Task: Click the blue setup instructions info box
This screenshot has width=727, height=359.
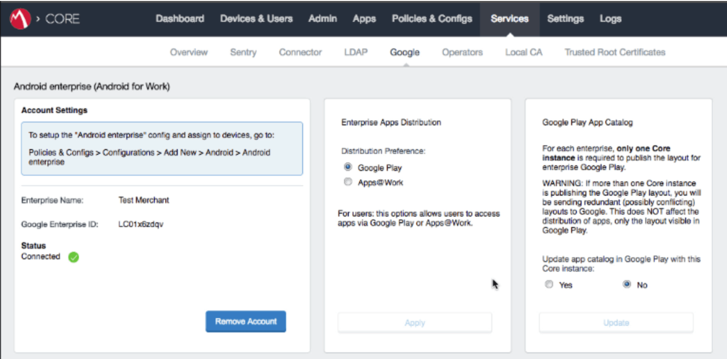Action: pos(162,149)
